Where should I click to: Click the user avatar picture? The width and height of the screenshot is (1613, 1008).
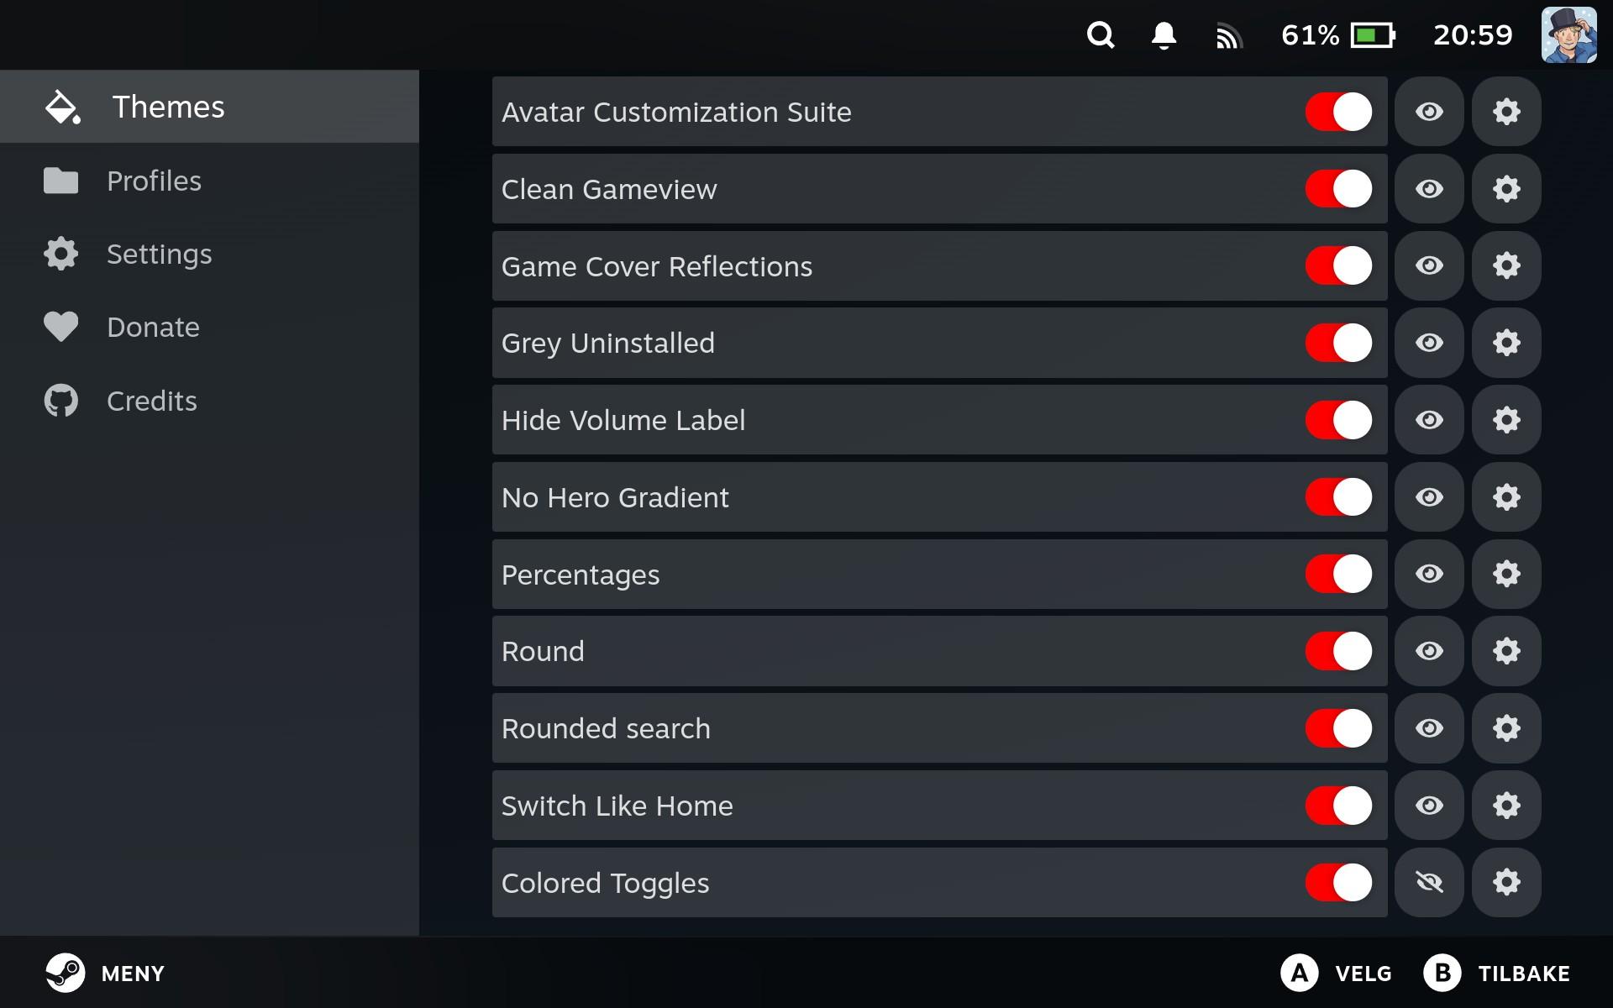1568,35
